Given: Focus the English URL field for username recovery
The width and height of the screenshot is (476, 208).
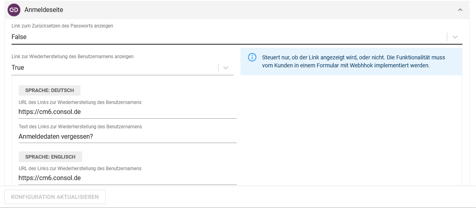Looking at the screenshot, I should coord(128,178).
